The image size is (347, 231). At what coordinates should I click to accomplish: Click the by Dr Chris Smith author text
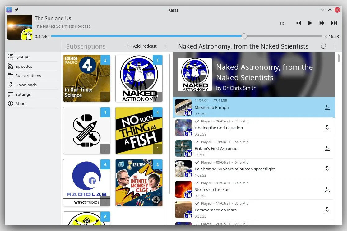point(236,88)
